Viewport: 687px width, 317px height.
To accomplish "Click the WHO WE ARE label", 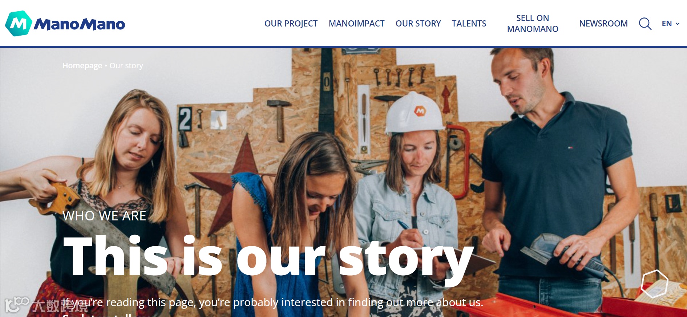I will tap(104, 216).
